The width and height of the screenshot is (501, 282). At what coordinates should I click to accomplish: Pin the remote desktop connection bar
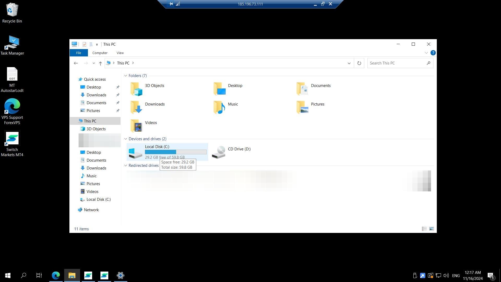tap(171, 4)
